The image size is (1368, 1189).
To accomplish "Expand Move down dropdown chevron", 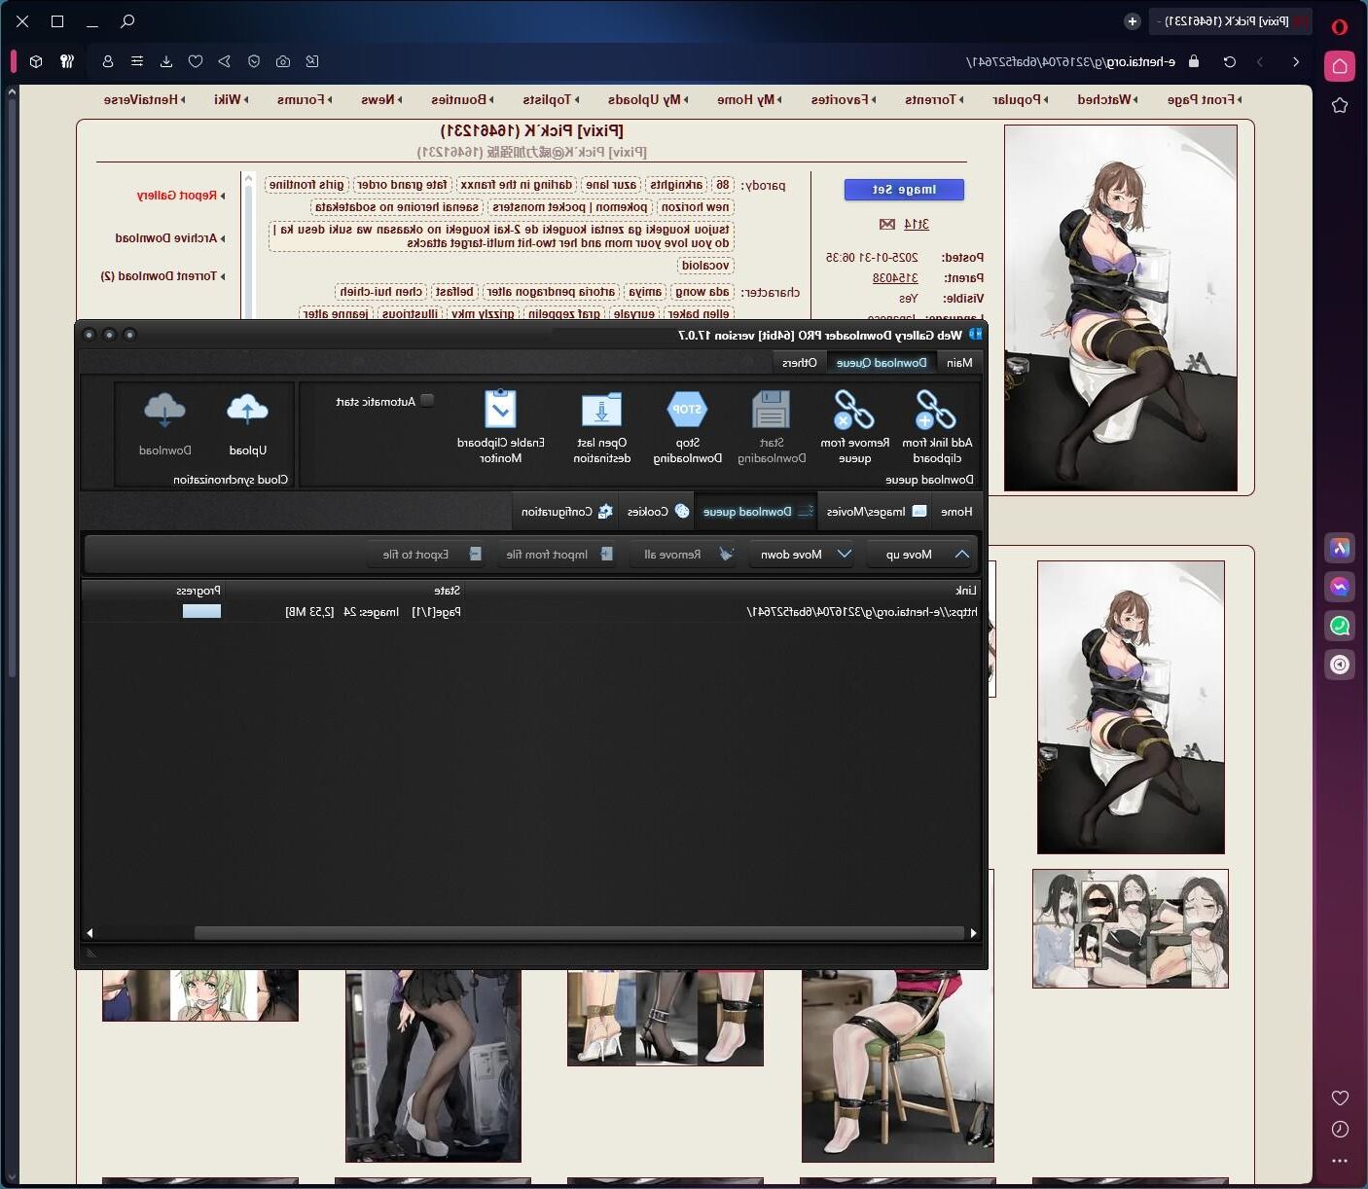I will pos(845,554).
